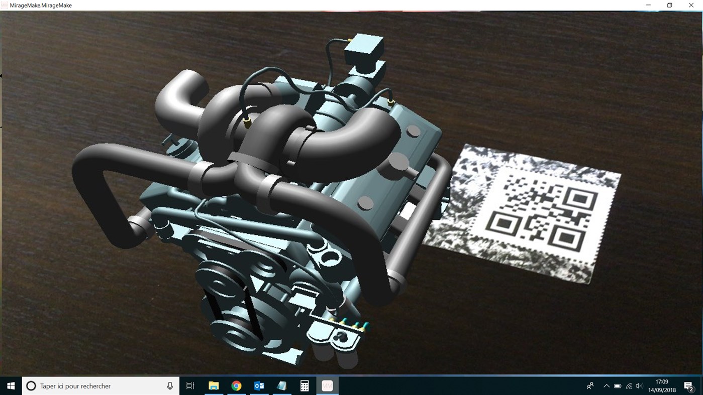The image size is (703, 395).
Task: Open the Wi-Fi network icon
Action: (x=629, y=386)
